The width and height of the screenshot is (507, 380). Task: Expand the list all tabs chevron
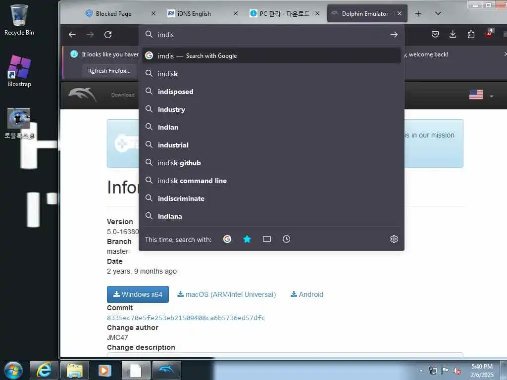click(x=438, y=13)
